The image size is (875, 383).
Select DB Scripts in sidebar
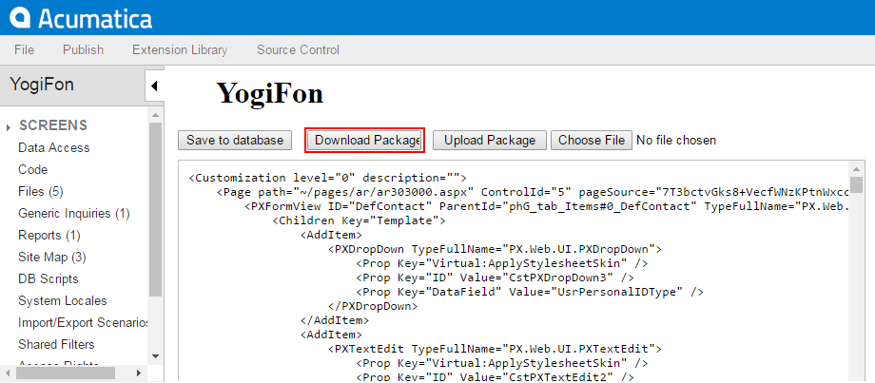coord(49,278)
